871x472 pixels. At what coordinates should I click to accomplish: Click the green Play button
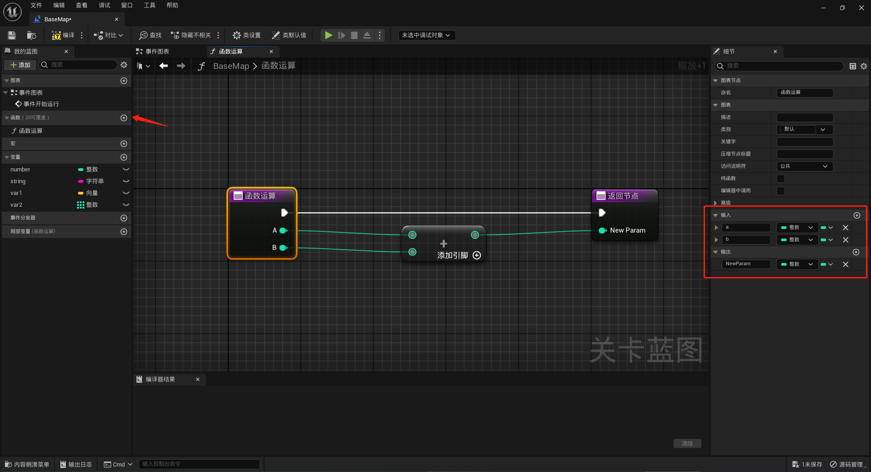point(328,35)
